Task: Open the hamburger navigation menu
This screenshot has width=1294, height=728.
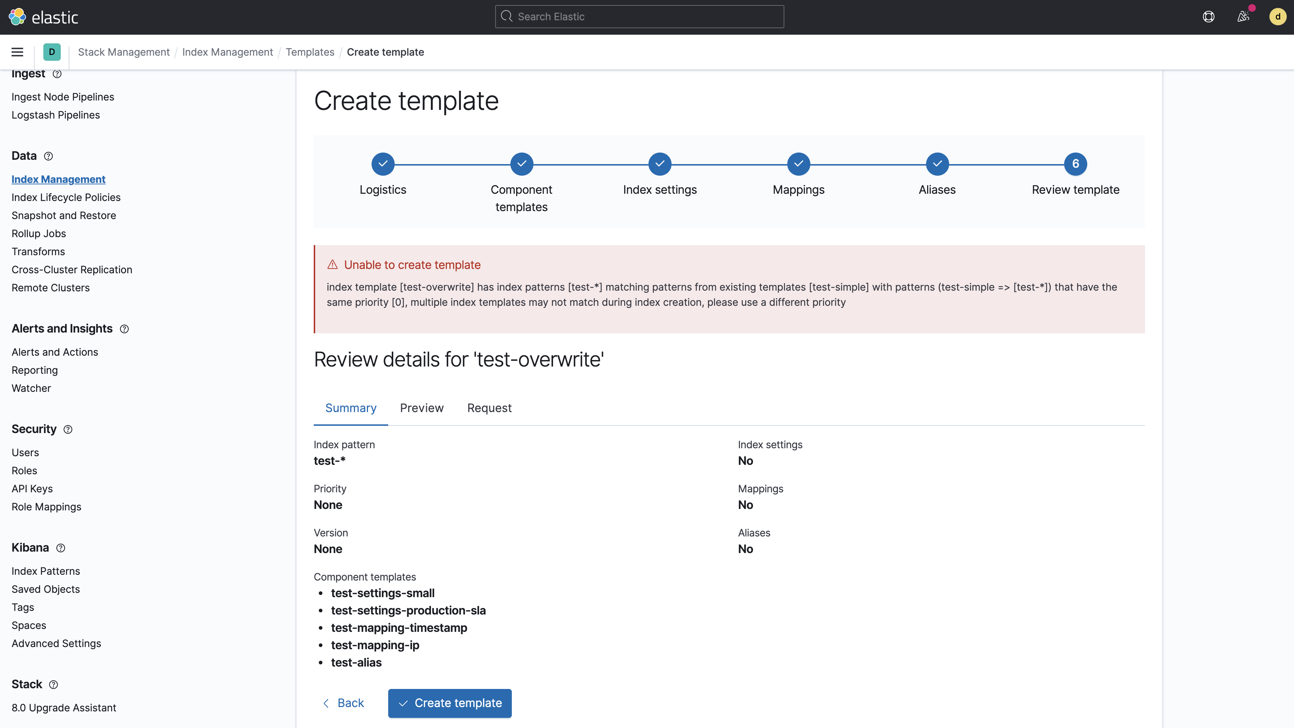Action: 17,52
